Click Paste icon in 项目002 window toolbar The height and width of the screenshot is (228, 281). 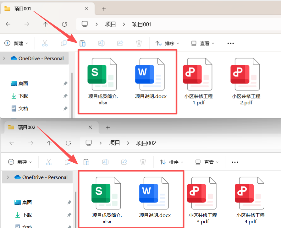pyautogui.click(x=86, y=162)
